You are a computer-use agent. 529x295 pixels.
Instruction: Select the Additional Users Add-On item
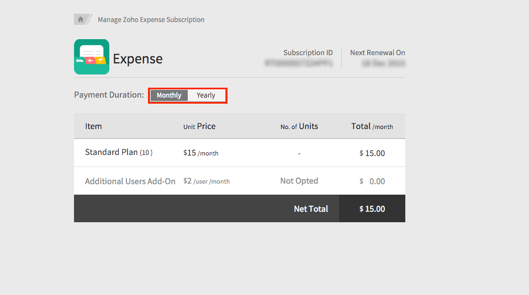[x=130, y=181]
